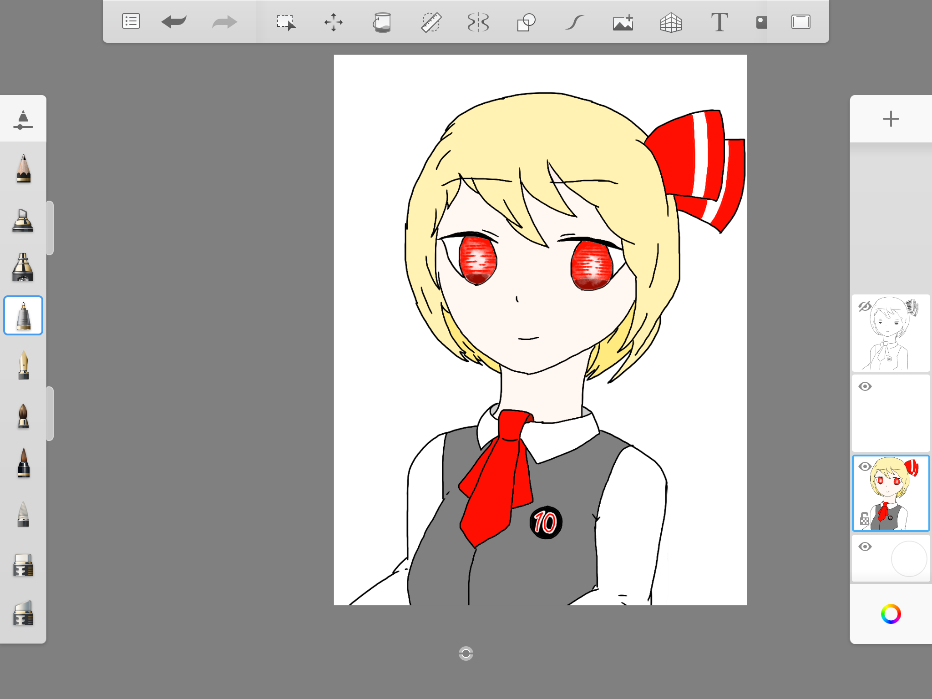The image size is (932, 699).
Task: Tap the puck circle below canvas
Action: 466,653
